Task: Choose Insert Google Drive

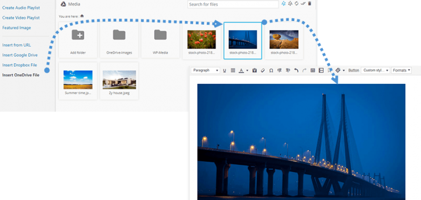Action: (20, 55)
